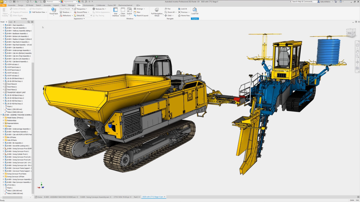Switch to the Assemble ribbon tab
This screenshot has width=360, height=202.
(12, 5)
